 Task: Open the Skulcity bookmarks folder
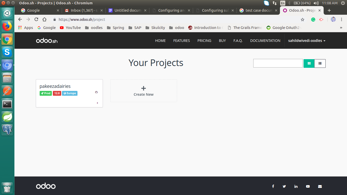(x=155, y=28)
